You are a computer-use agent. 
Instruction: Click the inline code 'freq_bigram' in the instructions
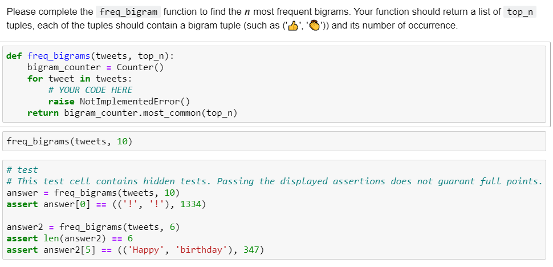[x=128, y=12]
